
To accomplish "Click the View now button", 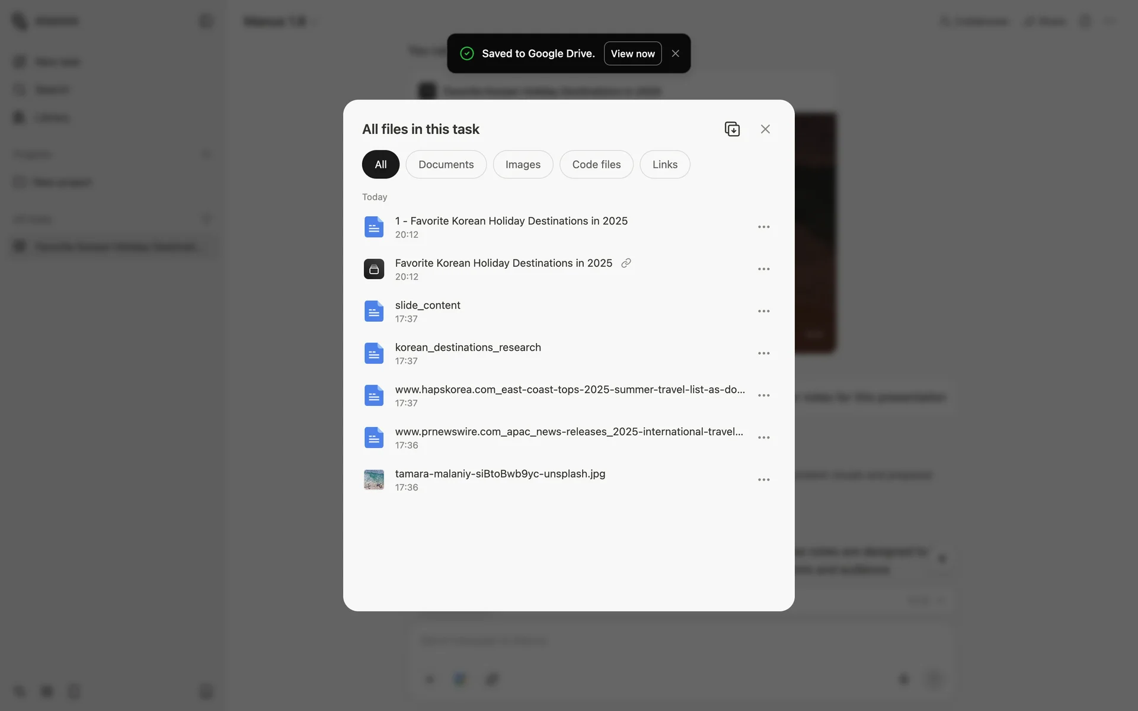I will [x=632, y=53].
